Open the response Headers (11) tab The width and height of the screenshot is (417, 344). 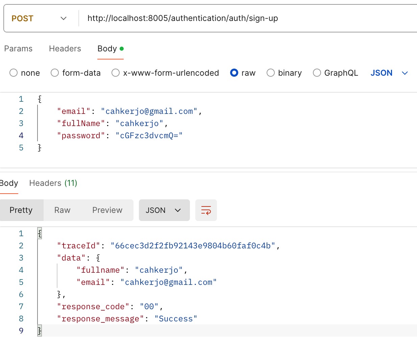pos(53,183)
